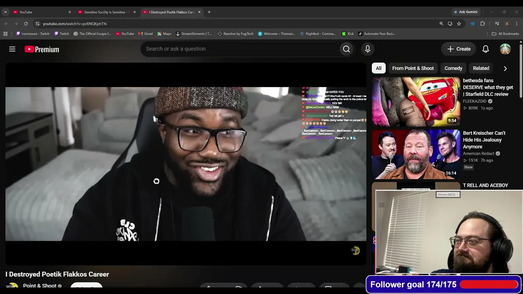This screenshot has height=294, width=523.
Task: Open the StreamElements bookmark
Action: [x=194, y=34]
